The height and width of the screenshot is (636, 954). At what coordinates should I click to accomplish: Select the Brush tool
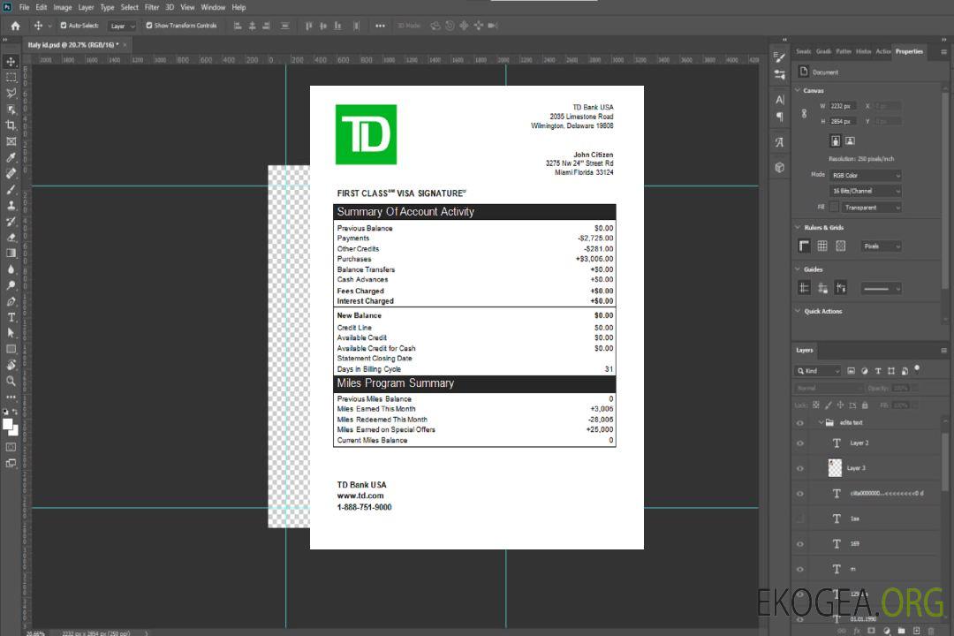click(11, 189)
